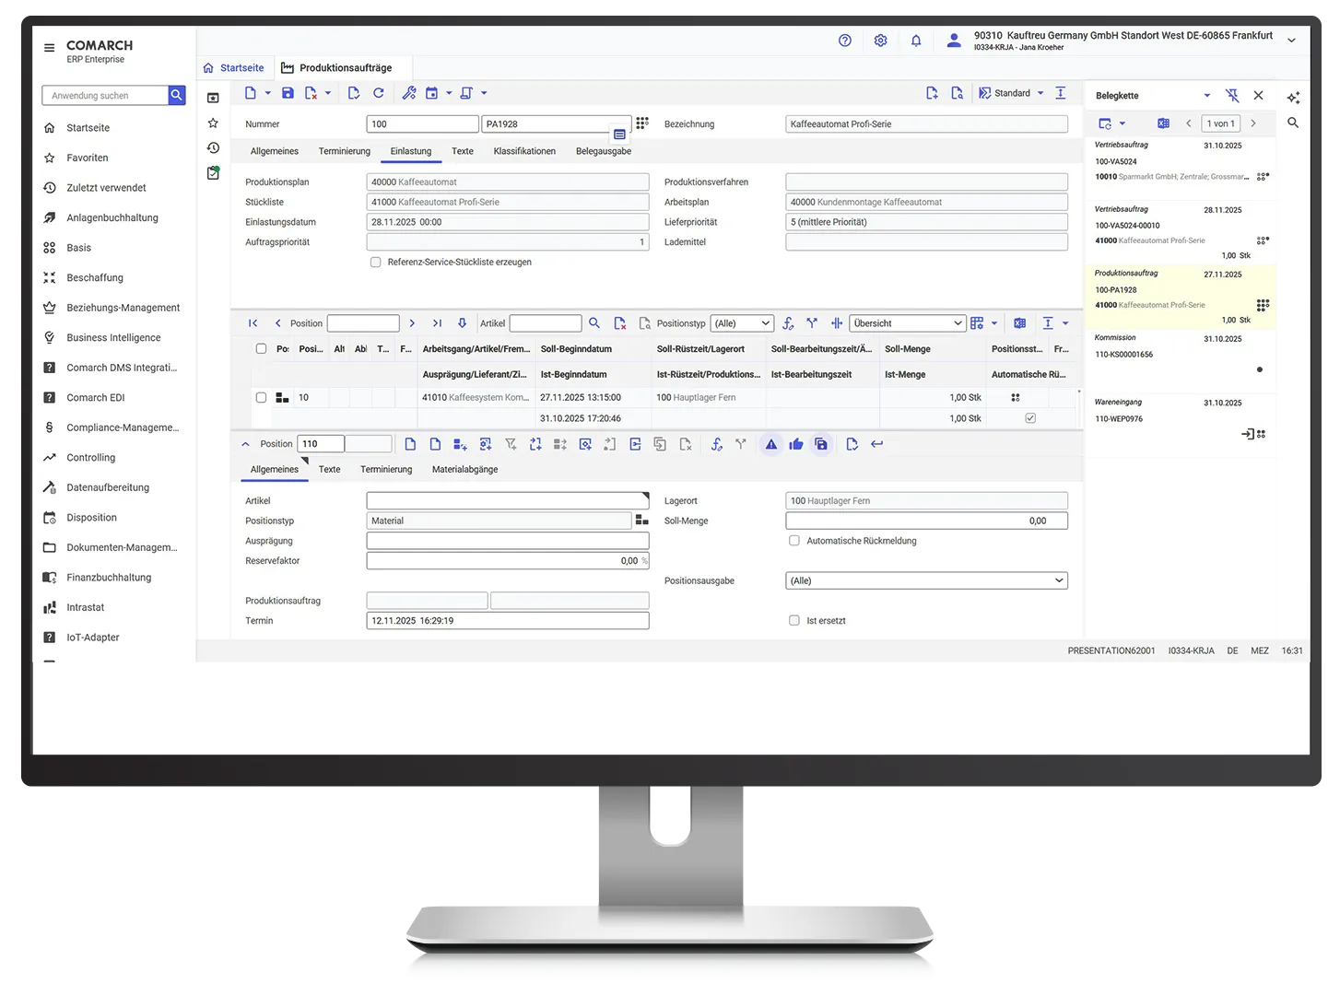Open the Materialabgänge tab
Screen dimensions: 1340x995
click(x=464, y=470)
